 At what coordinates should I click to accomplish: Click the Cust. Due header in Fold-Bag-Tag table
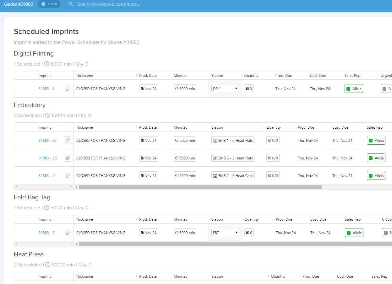318,219
